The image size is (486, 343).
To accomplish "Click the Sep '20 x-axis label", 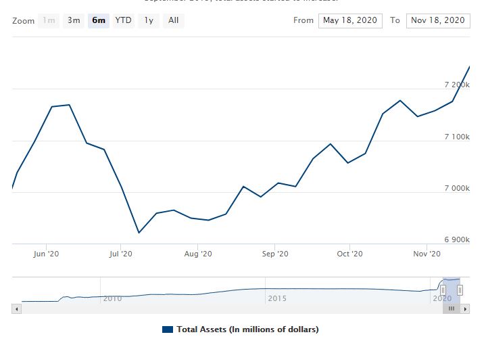I will [275, 254].
